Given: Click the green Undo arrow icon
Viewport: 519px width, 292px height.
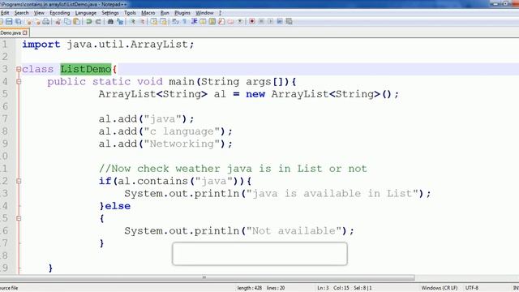Looking at the screenshot, I should tap(88, 22).
